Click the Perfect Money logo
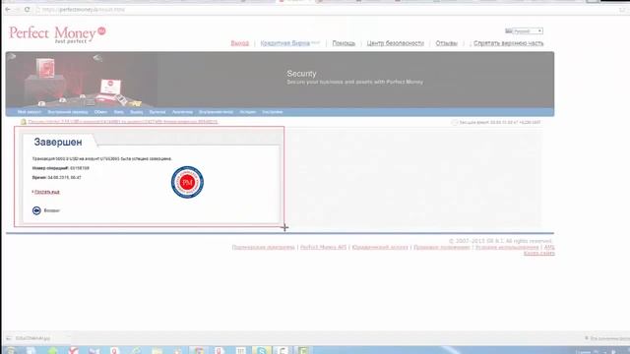Image resolution: width=630 pixels, height=354 pixels. [x=57, y=34]
